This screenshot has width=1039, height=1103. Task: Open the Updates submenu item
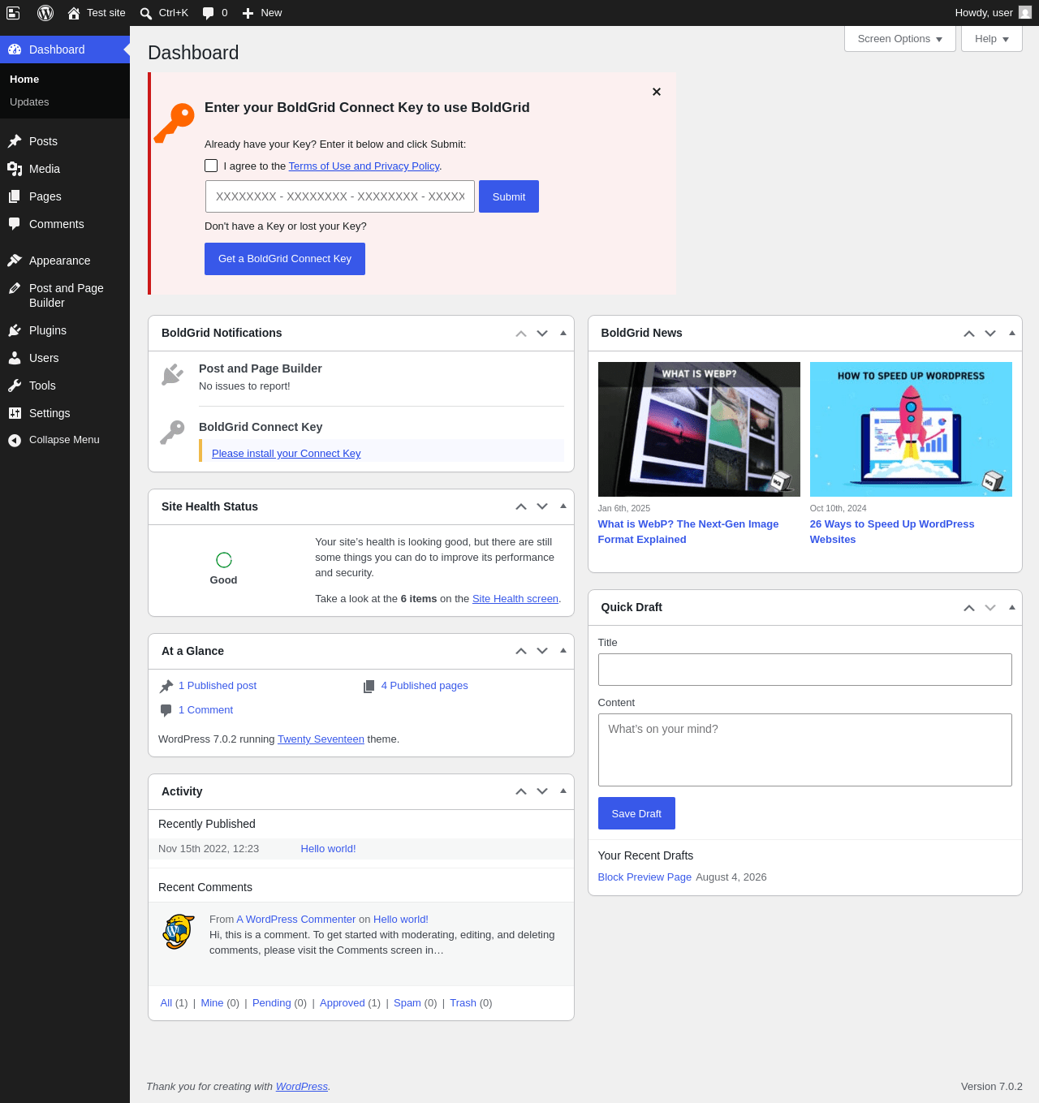[29, 102]
